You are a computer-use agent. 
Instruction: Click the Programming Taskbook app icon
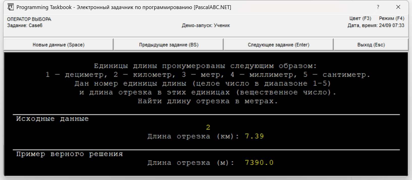coord(10,7)
